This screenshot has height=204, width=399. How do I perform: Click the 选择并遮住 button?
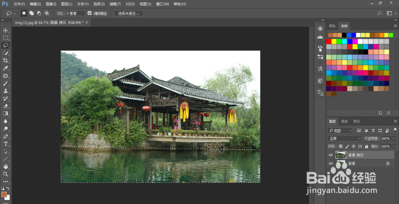pos(128,14)
